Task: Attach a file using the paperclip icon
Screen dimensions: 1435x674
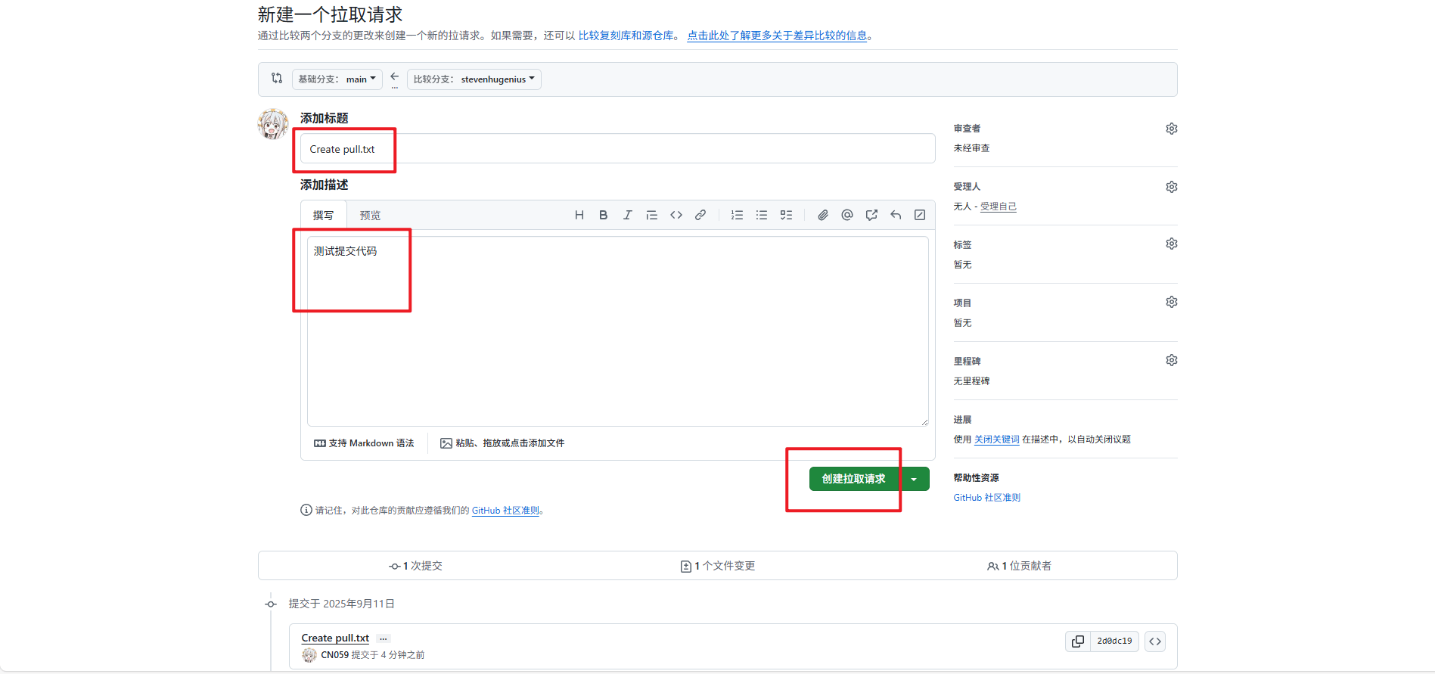Action: tap(822, 216)
